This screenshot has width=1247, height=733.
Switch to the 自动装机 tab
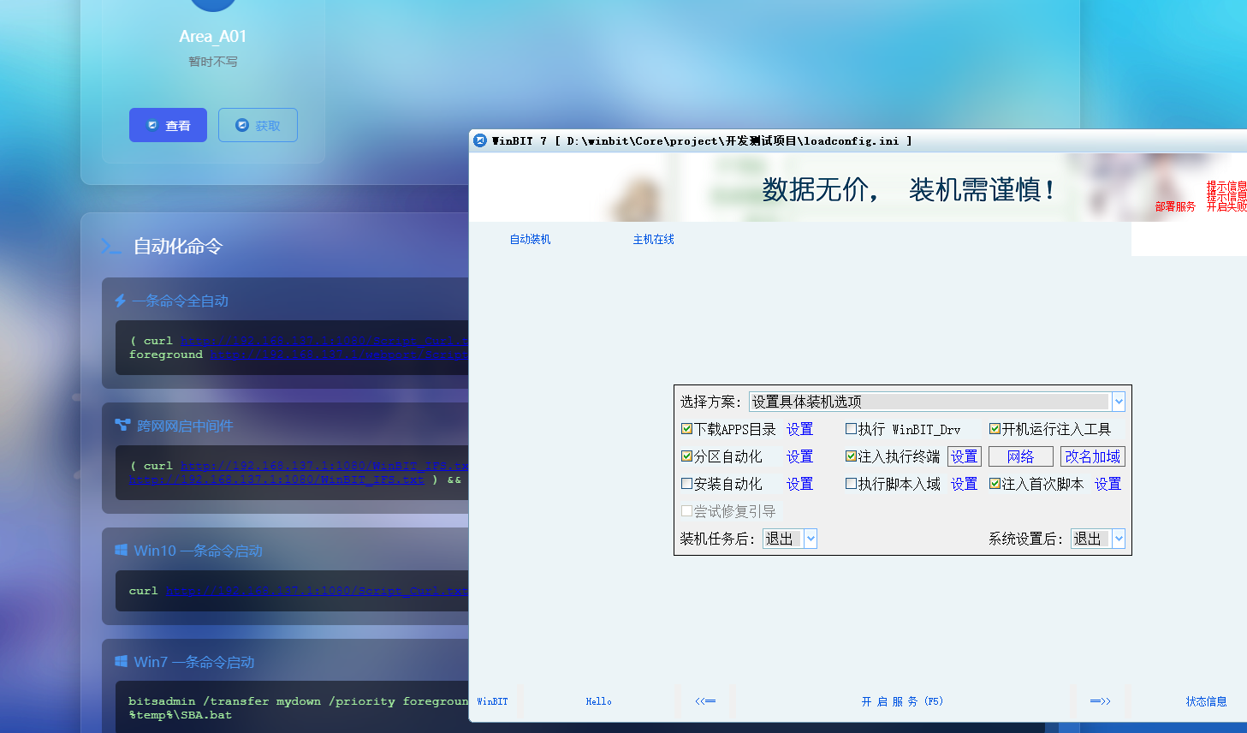[x=530, y=240]
